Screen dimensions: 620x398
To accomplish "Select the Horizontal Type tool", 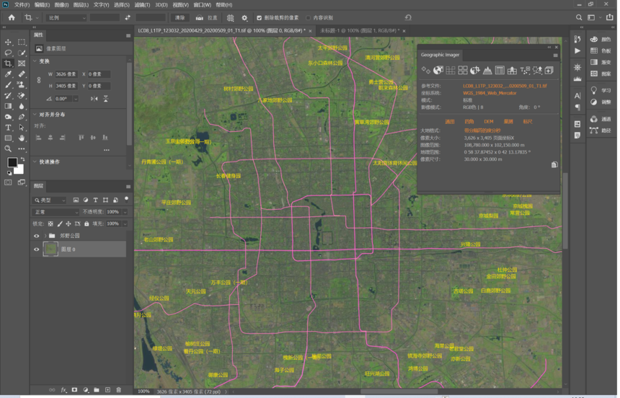I will [8, 128].
